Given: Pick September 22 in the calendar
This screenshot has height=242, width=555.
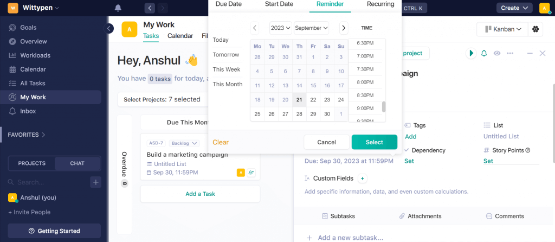Looking at the screenshot, I should coord(313,100).
